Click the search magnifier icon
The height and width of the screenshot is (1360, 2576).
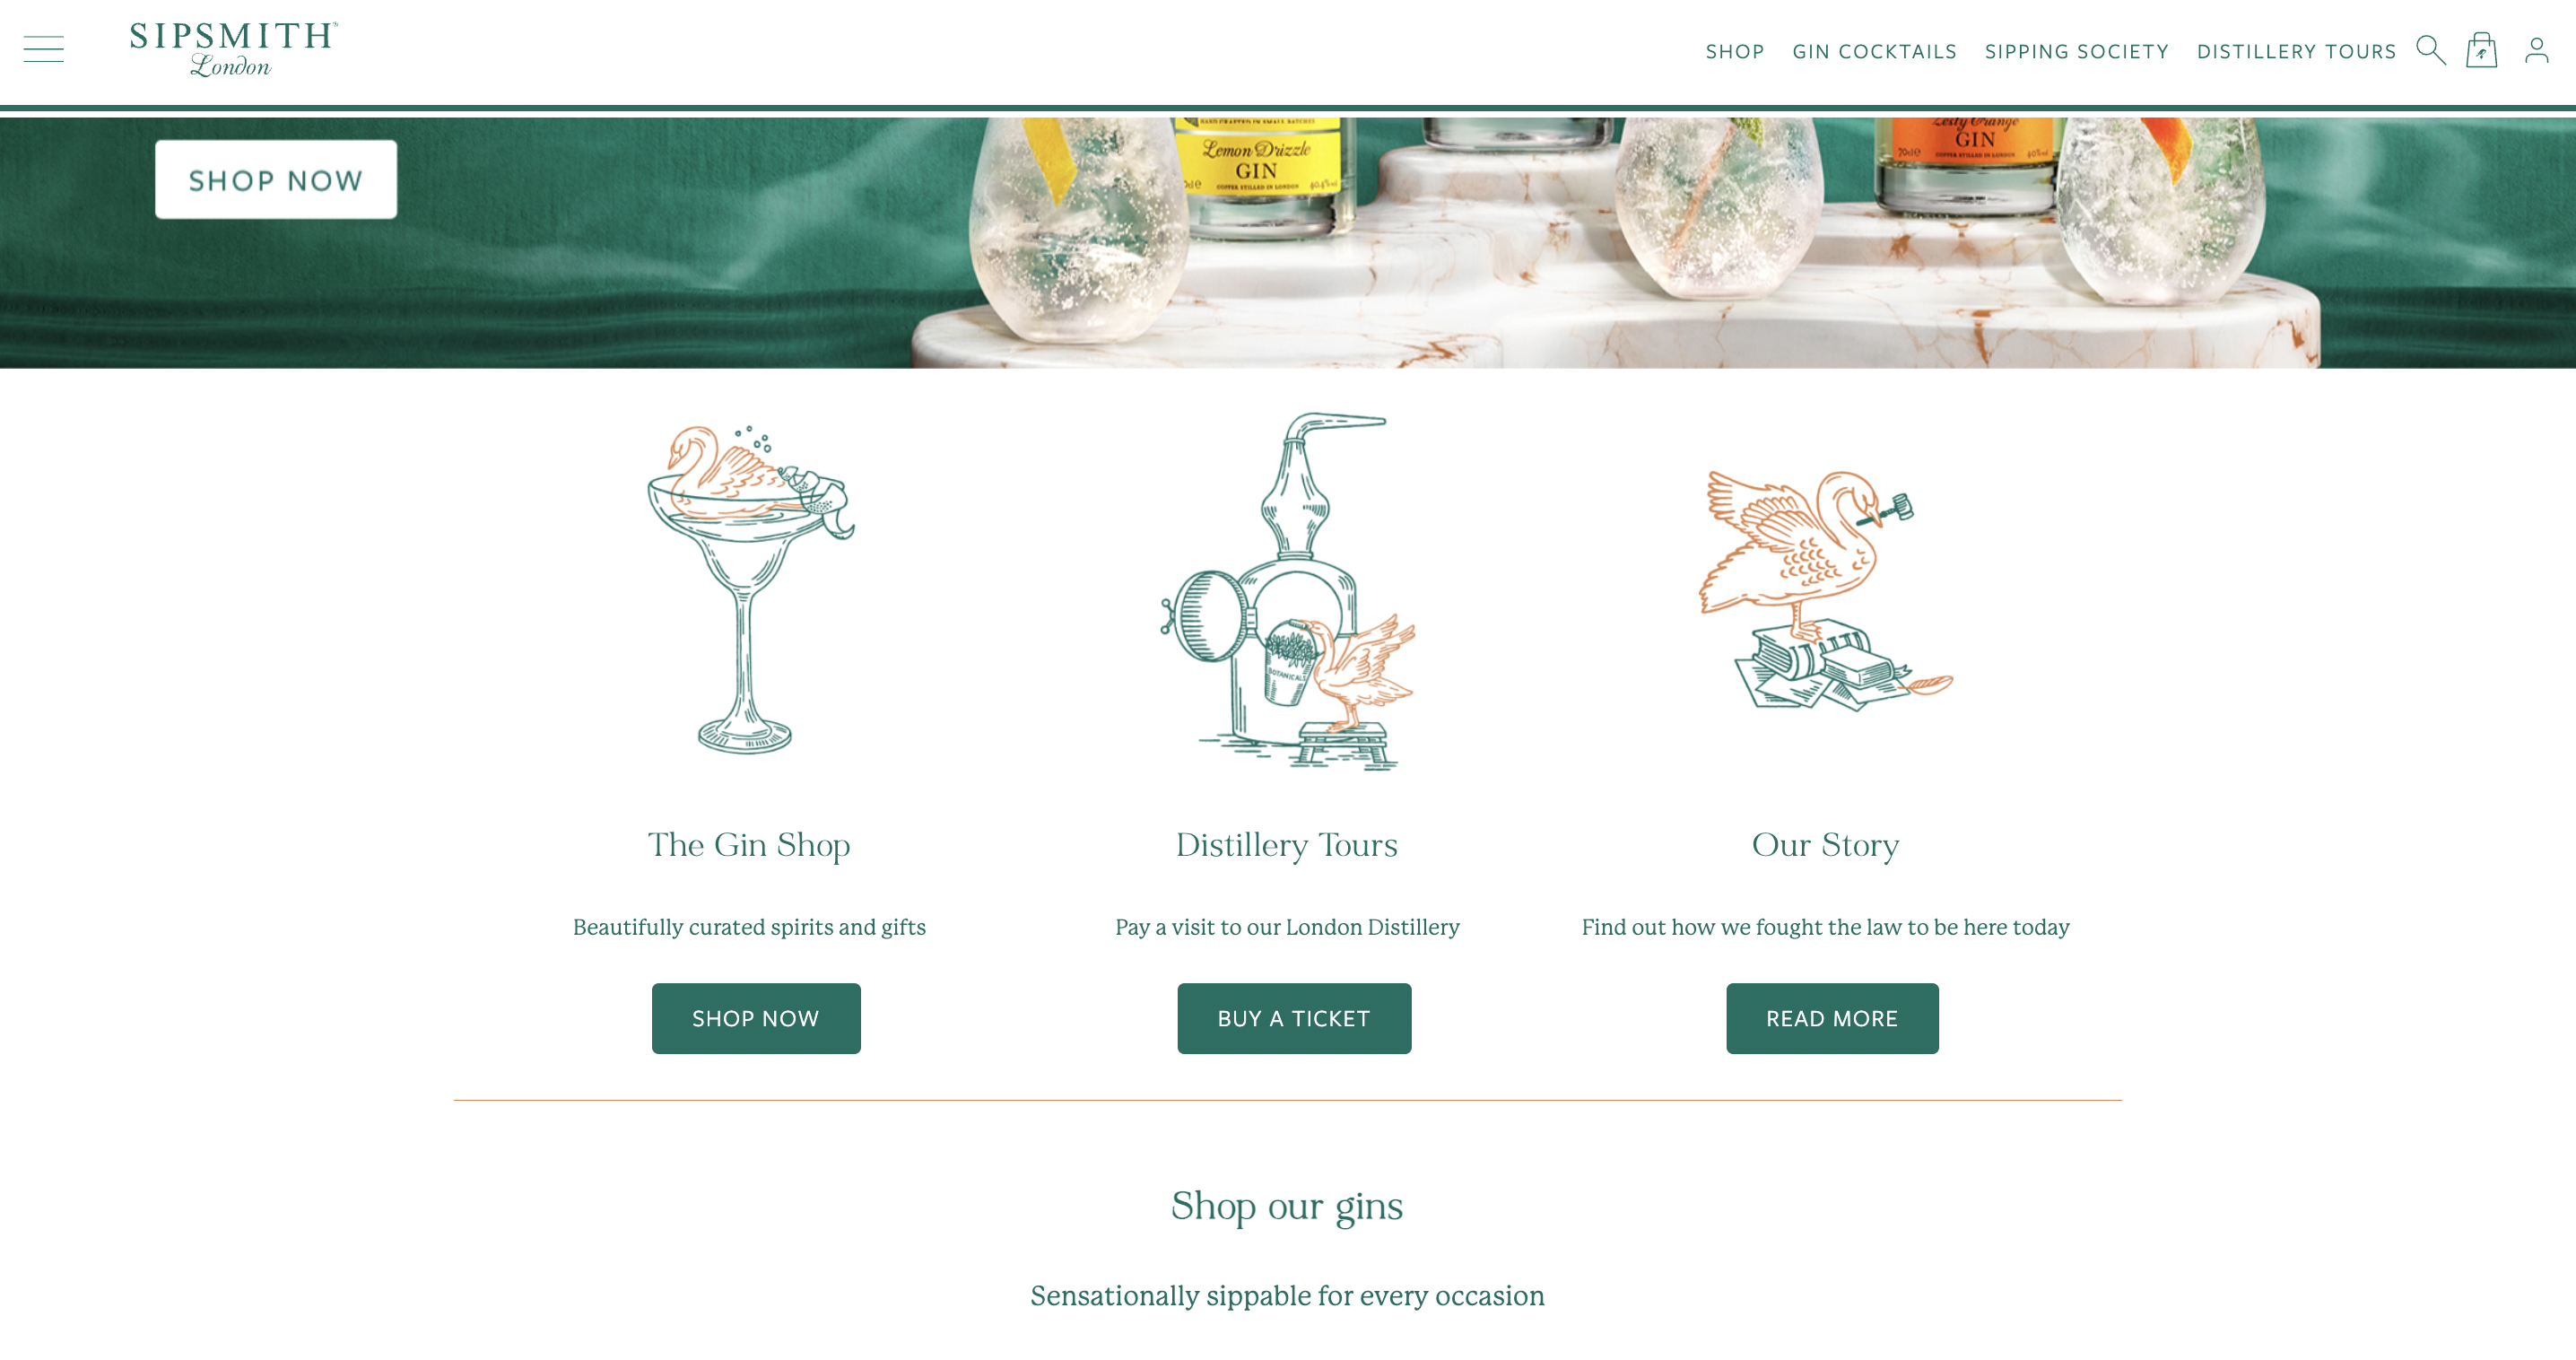coord(2430,50)
